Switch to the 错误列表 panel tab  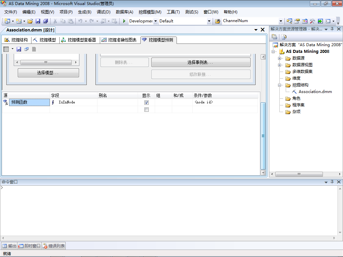[54, 246]
